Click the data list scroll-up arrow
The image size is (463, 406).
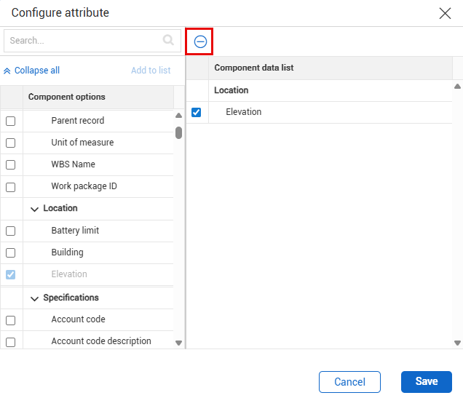click(x=457, y=86)
